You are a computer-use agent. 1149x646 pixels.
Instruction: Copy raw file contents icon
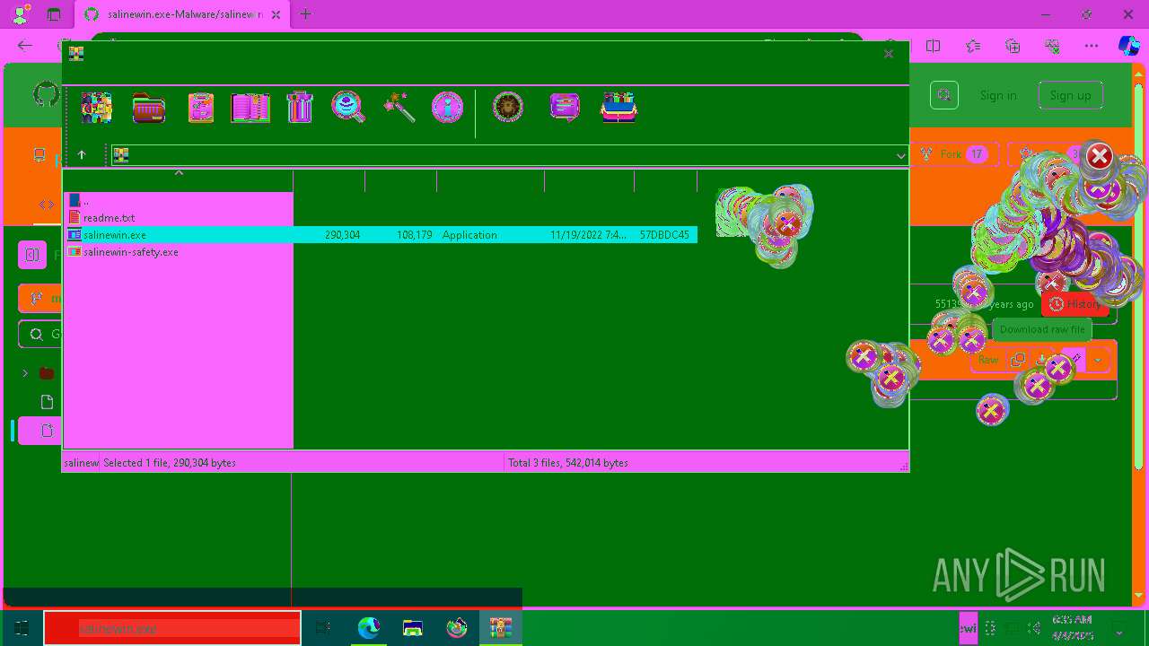pos(1017,360)
